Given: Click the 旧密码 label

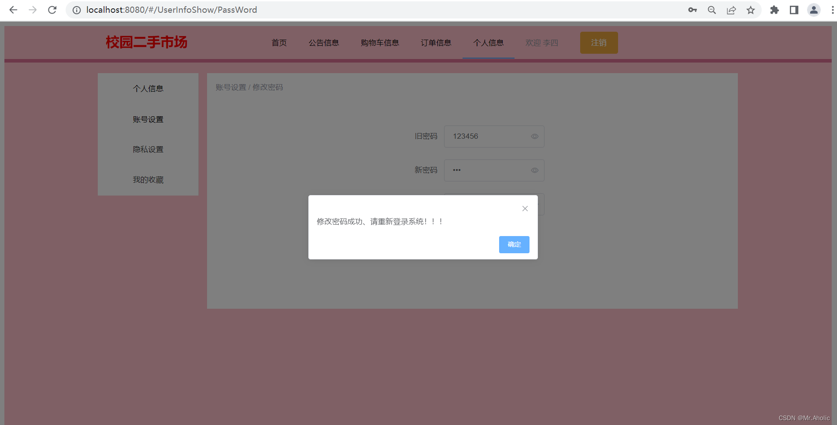Looking at the screenshot, I should (x=426, y=137).
